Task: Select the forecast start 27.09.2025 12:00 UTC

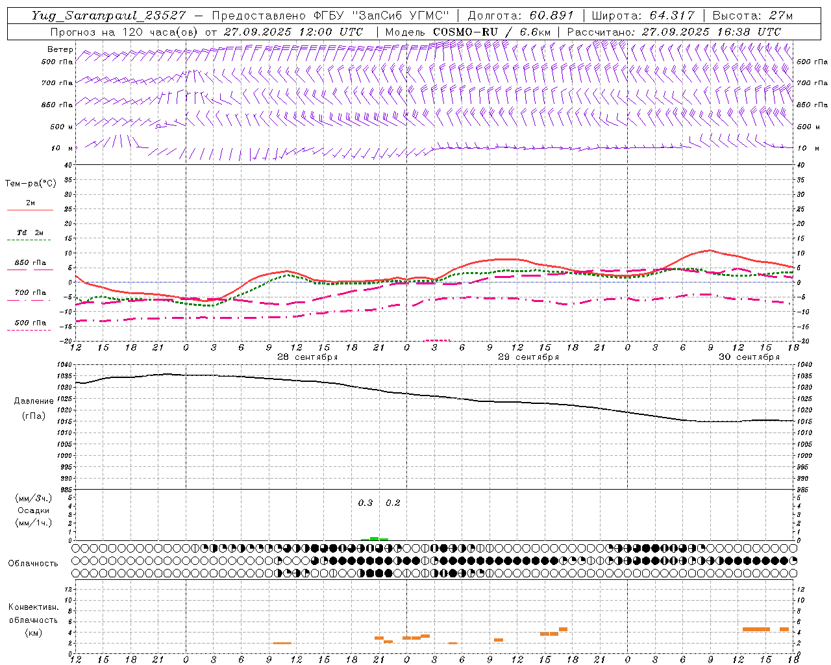Action: coord(293,32)
